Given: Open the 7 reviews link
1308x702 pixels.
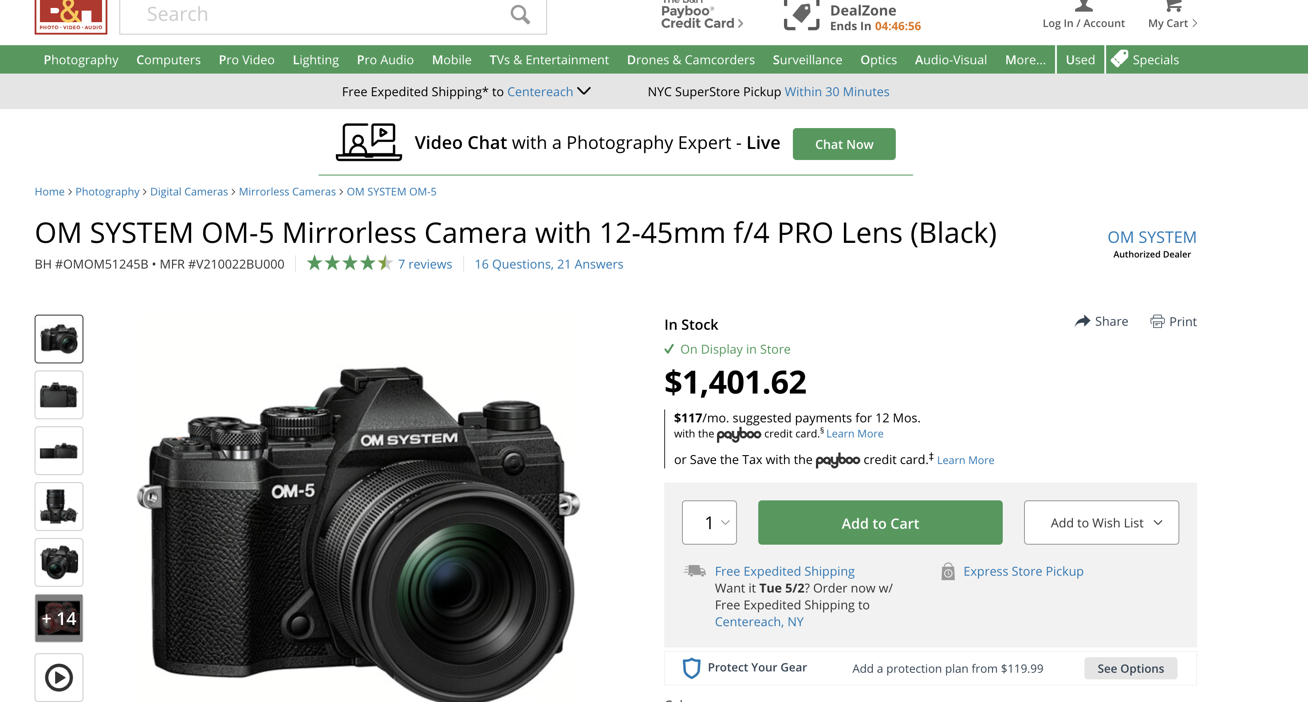Looking at the screenshot, I should [x=425, y=264].
